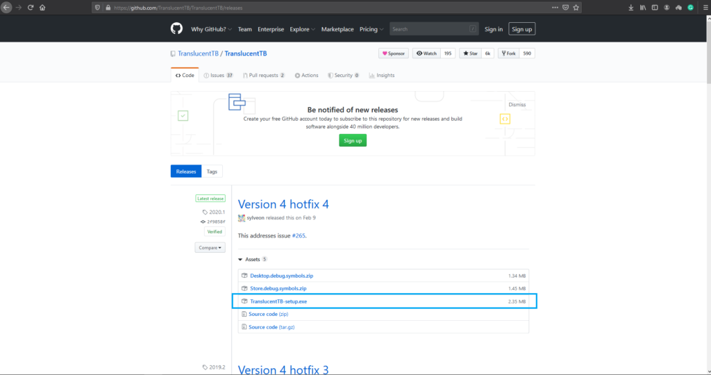The width and height of the screenshot is (711, 375).
Task: Open the Firefox downloads arrow icon
Action: tap(630, 8)
